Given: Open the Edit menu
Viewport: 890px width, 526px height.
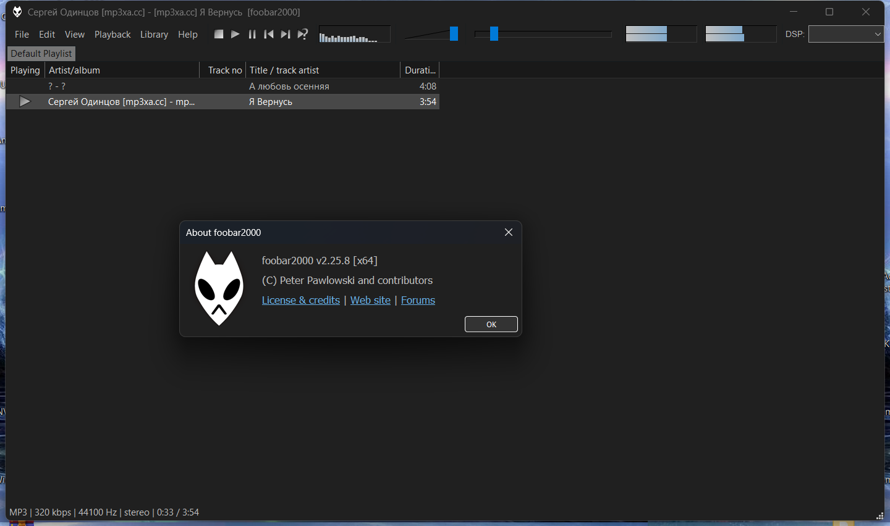Looking at the screenshot, I should tap(47, 35).
